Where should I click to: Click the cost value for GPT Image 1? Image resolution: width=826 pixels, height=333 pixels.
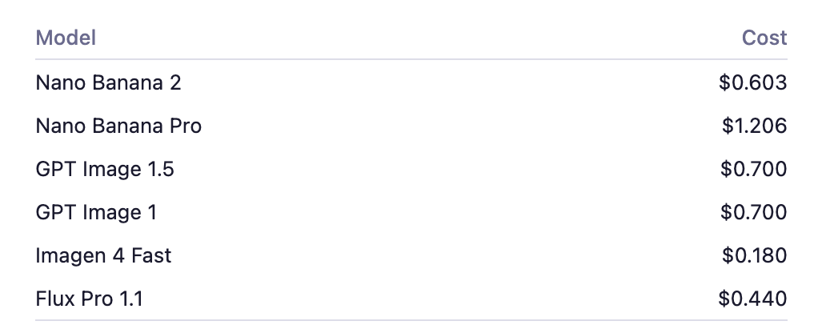[753, 212]
